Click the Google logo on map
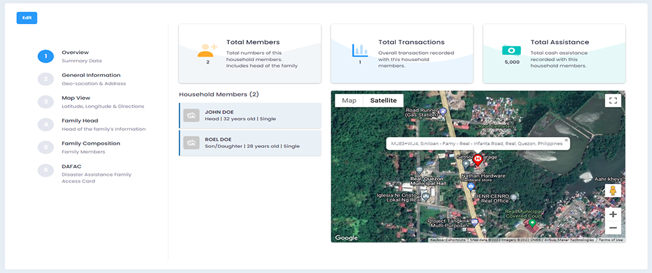The width and height of the screenshot is (652, 273). (346, 238)
